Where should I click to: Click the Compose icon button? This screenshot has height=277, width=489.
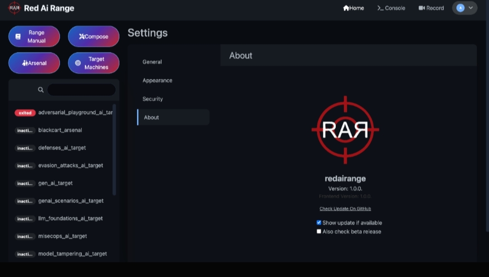click(x=82, y=36)
